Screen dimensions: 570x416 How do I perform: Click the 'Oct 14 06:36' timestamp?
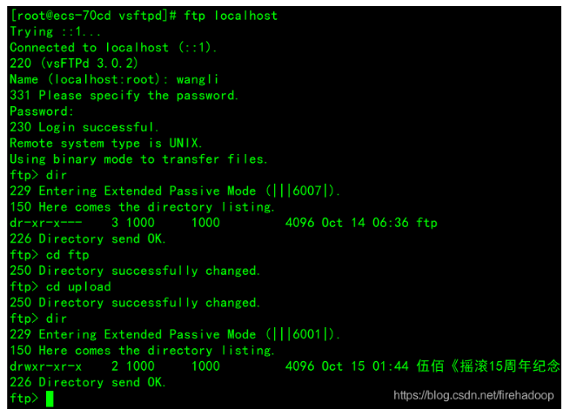(x=365, y=223)
